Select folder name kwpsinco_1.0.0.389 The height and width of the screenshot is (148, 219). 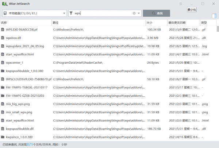coord(19,137)
